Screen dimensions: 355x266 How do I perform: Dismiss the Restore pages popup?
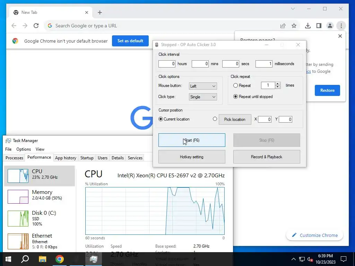pos(340,36)
